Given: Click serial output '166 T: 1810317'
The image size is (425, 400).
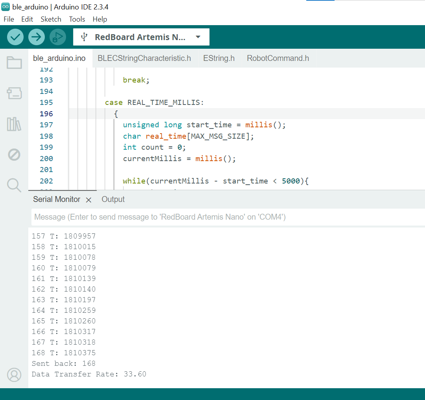Looking at the screenshot, I should 64,332.
